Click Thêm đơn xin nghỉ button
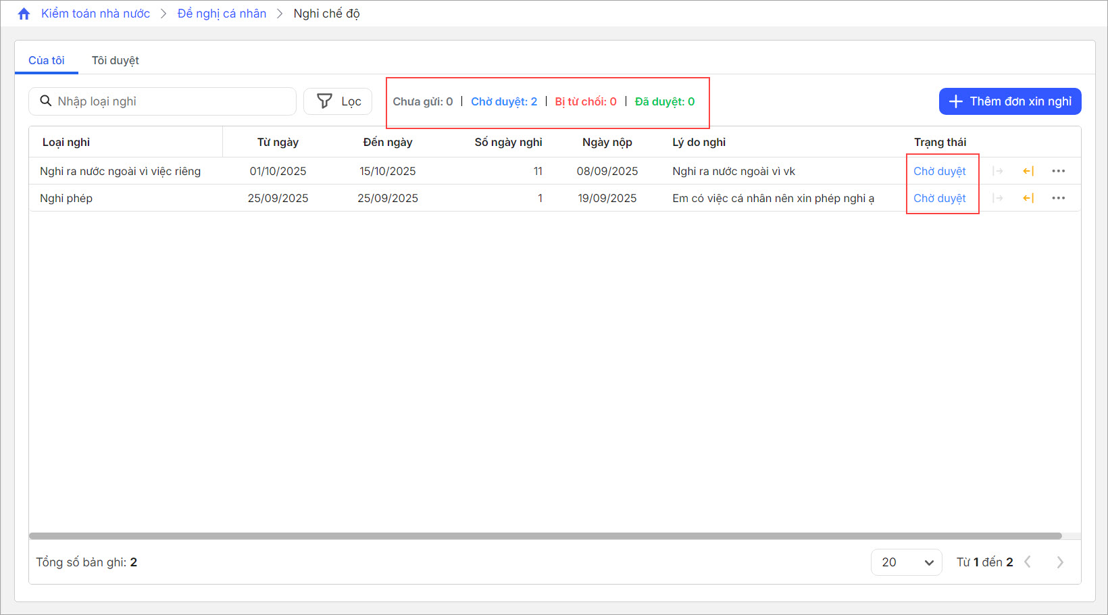The image size is (1108, 615). [1010, 101]
